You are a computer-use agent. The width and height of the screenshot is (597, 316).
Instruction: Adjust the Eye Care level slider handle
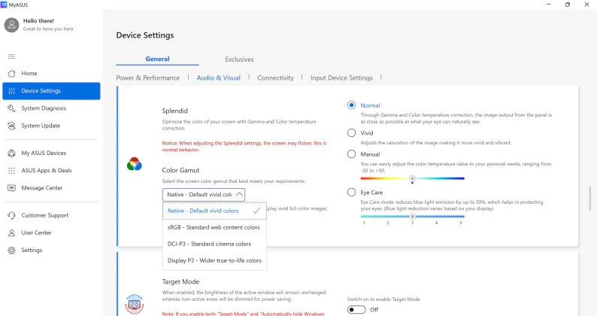tap(412, 216)
